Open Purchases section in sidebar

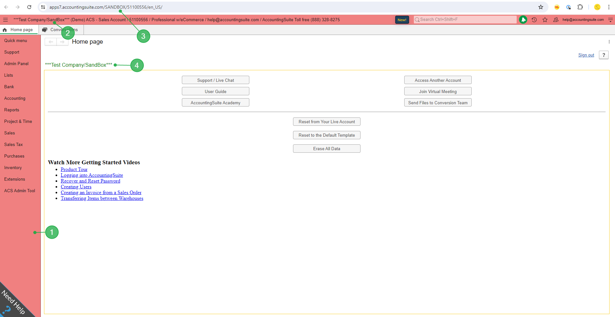[14, 156]
